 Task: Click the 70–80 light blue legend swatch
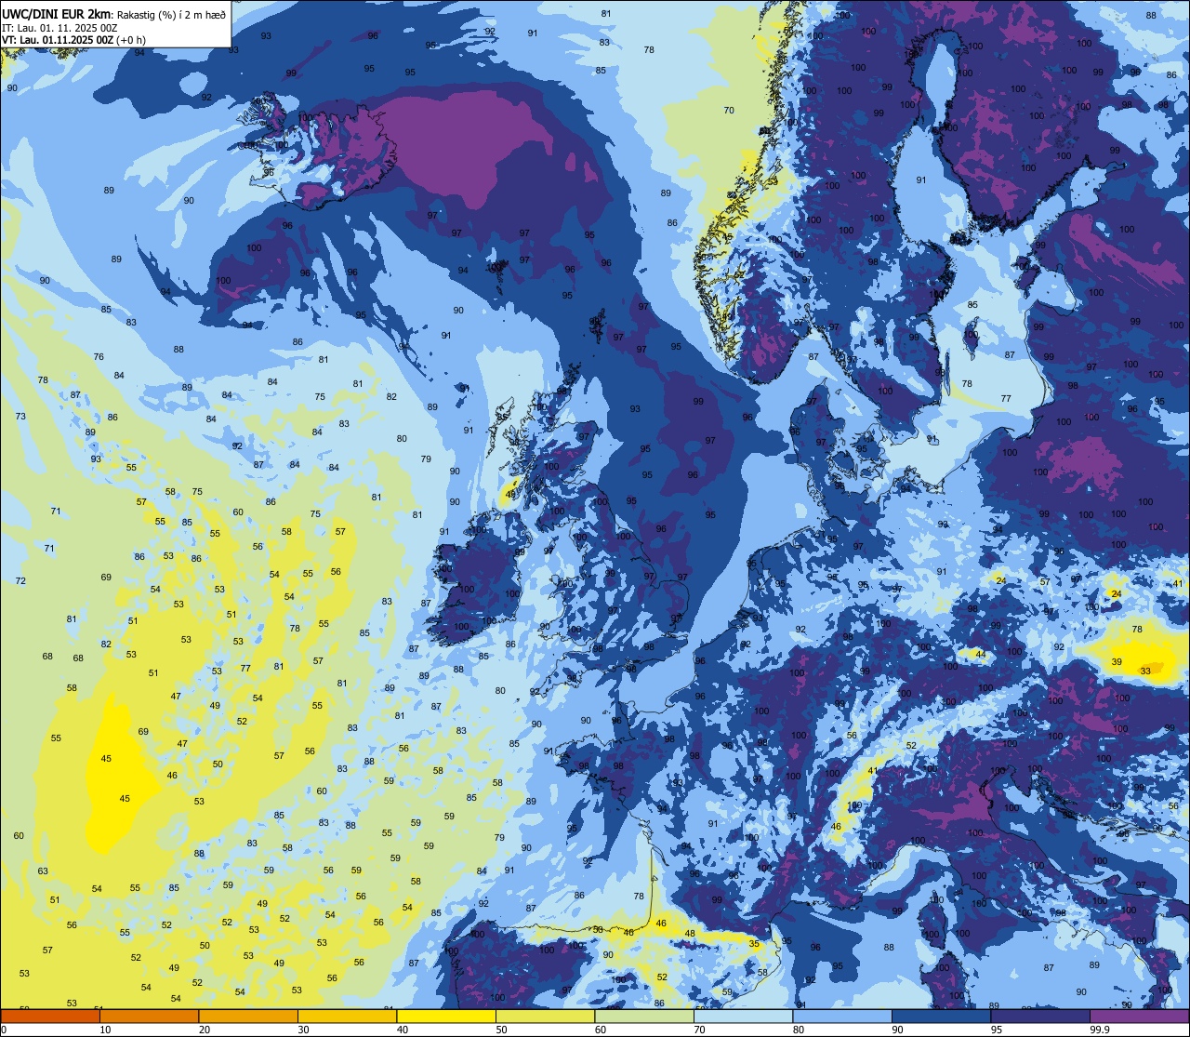click(743, 1017)
